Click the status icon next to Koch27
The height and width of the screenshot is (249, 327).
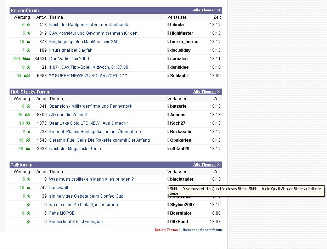[x=169, y=123]
